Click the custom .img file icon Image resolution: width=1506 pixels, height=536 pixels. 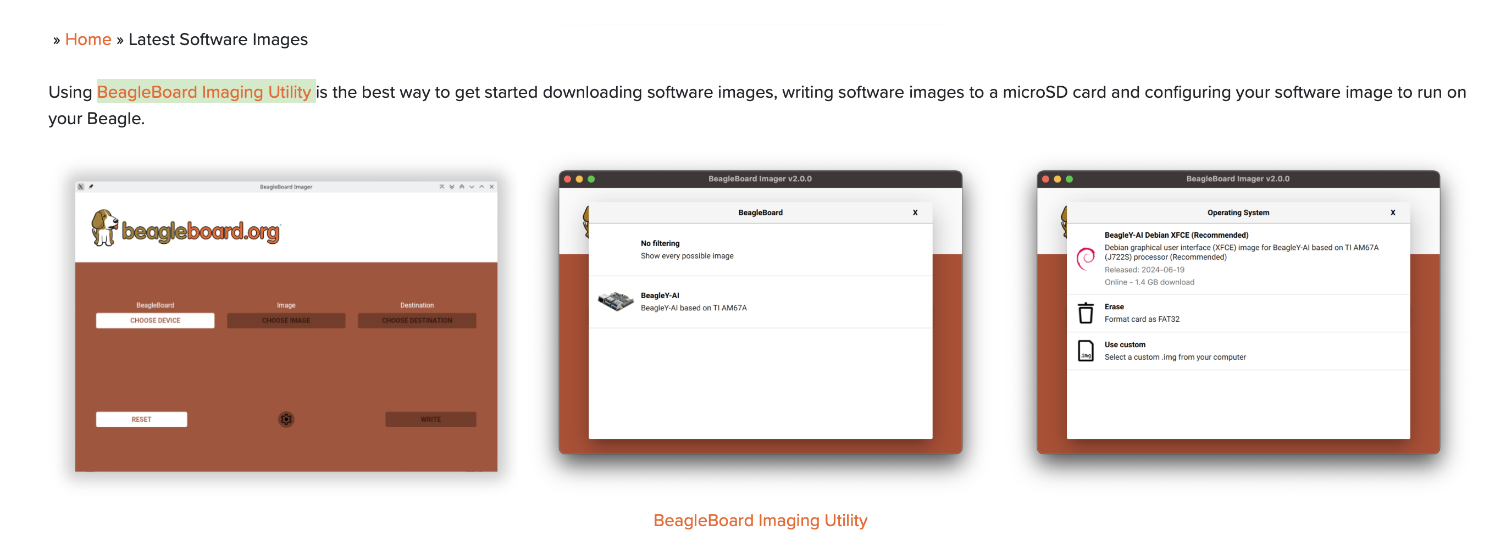click(x=1086, y=351)
